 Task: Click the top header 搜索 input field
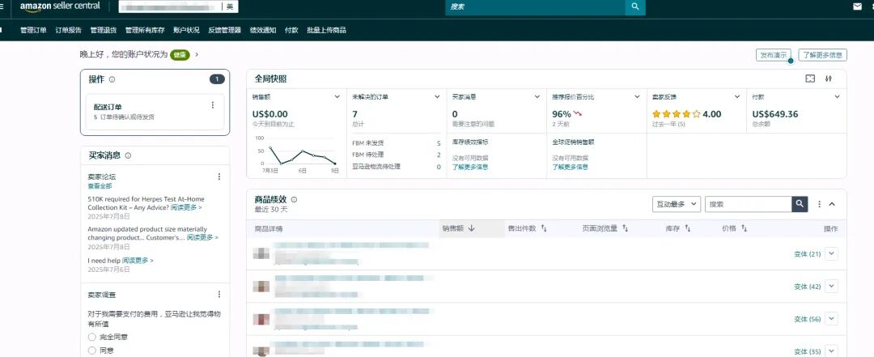click(535, 6)
